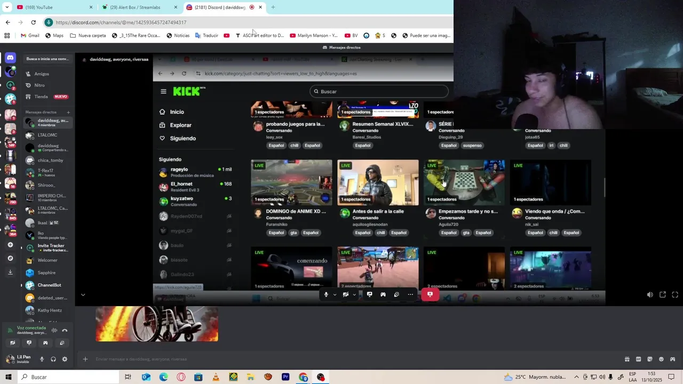Deafen audio with headphones icon
This screenshot has height=384, width=683.
click(53, 359)
